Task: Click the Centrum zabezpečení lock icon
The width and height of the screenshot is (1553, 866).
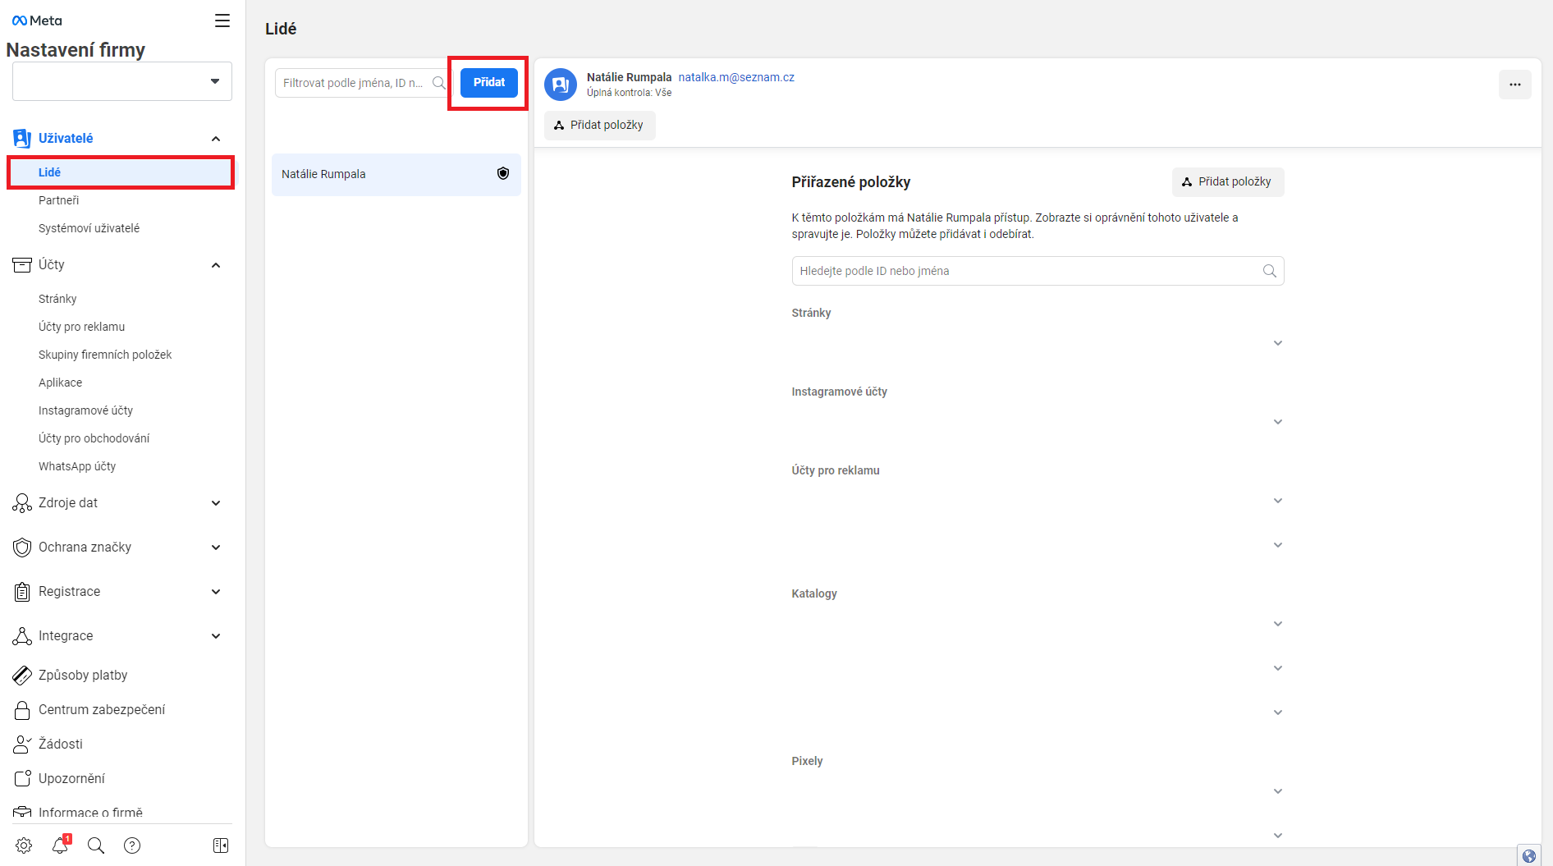Action: click(x=22, y=709)
